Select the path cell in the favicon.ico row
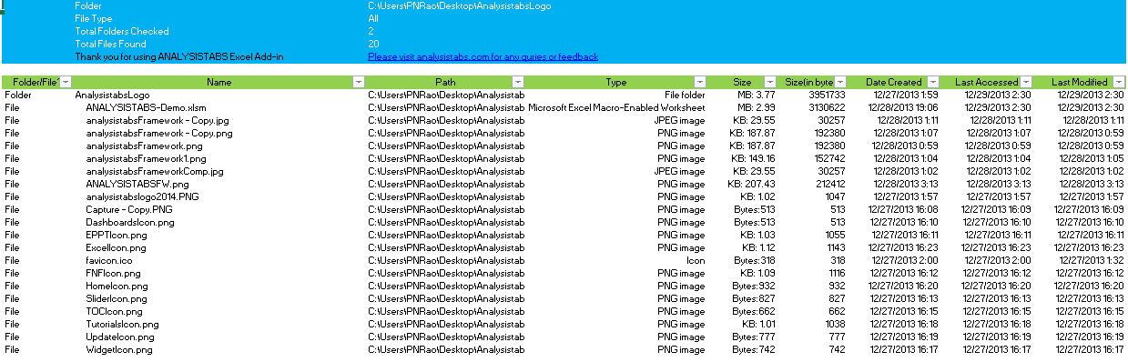Image resolution: width=1128 pixels, height=362 pixels. point(447,260)
